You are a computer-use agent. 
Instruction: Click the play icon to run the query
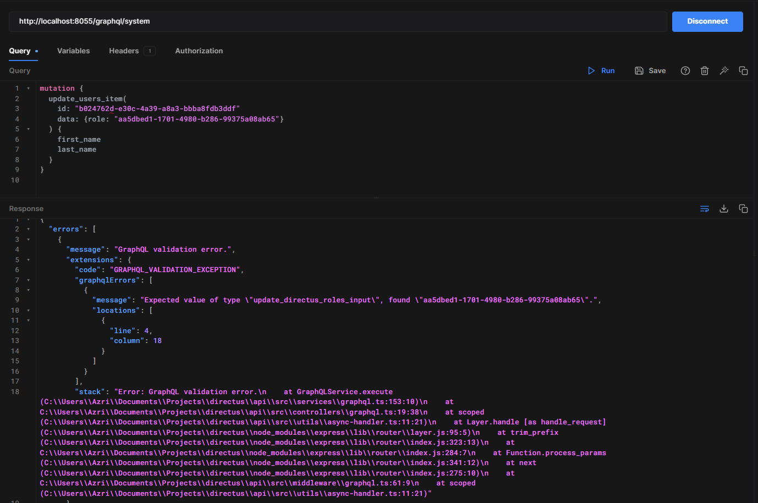click(x=591, y=70)
